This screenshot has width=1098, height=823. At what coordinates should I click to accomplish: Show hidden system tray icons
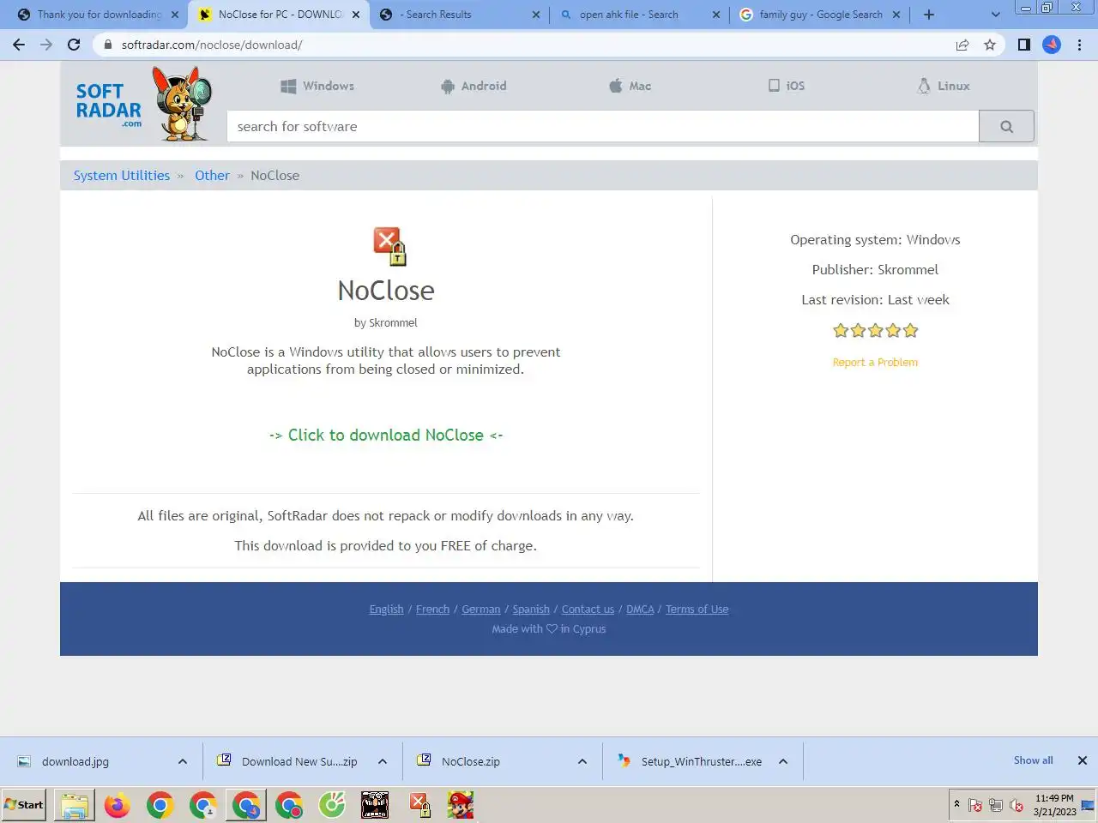tap(956, 804)
